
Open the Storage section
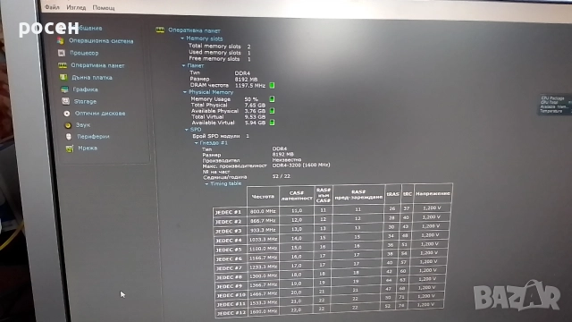[x=86, y=101]
